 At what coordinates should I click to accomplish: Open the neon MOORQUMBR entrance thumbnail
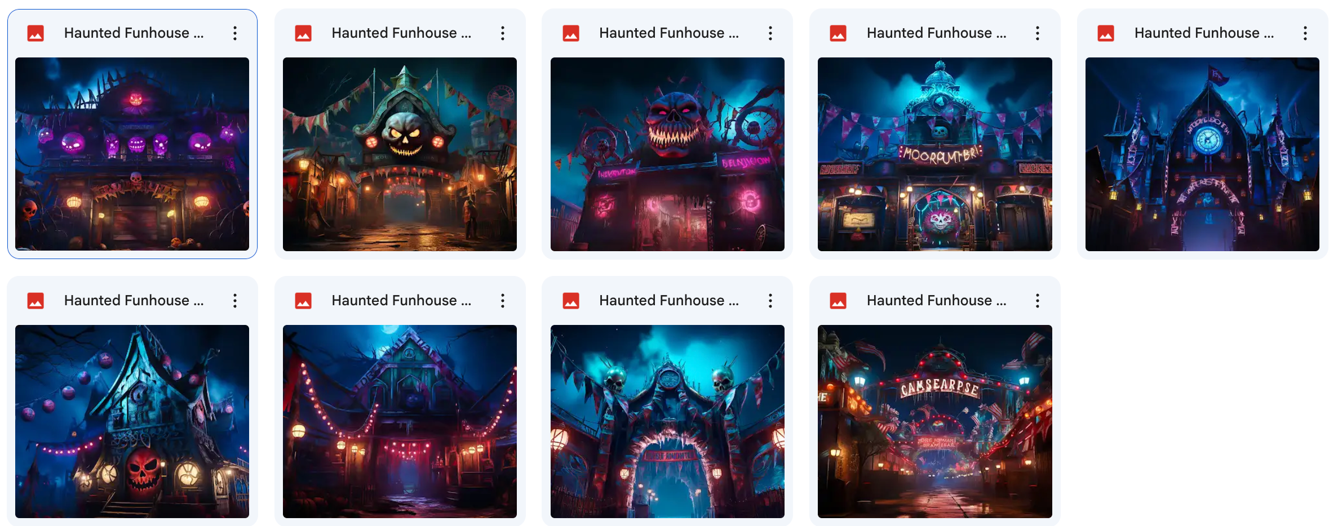[x=934, y=153]
